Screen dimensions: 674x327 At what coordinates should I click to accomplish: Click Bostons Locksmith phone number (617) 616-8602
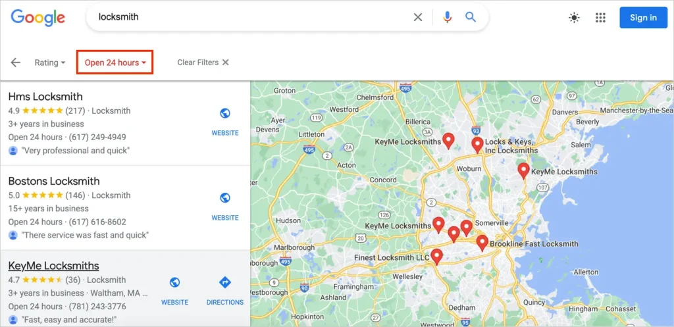[x=97, y=222]
